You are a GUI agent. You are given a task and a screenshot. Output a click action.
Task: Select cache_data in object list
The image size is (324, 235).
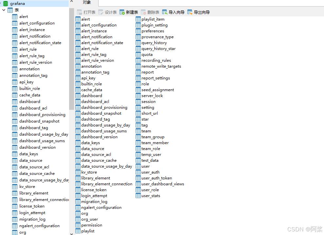pyautogui.click(x=92, y=90)
